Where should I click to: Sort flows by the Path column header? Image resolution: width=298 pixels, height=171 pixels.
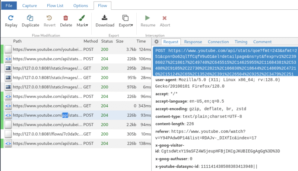click(17, 41)
